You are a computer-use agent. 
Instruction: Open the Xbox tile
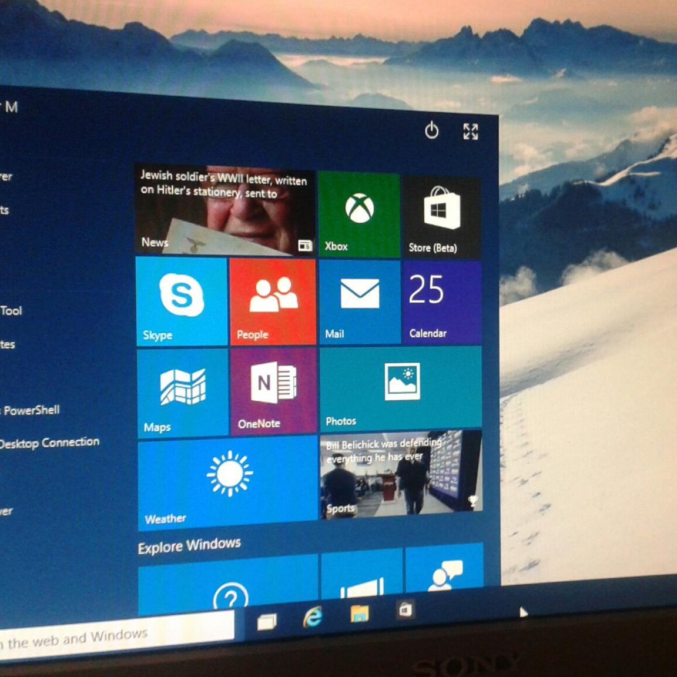[x=359, y=215]
